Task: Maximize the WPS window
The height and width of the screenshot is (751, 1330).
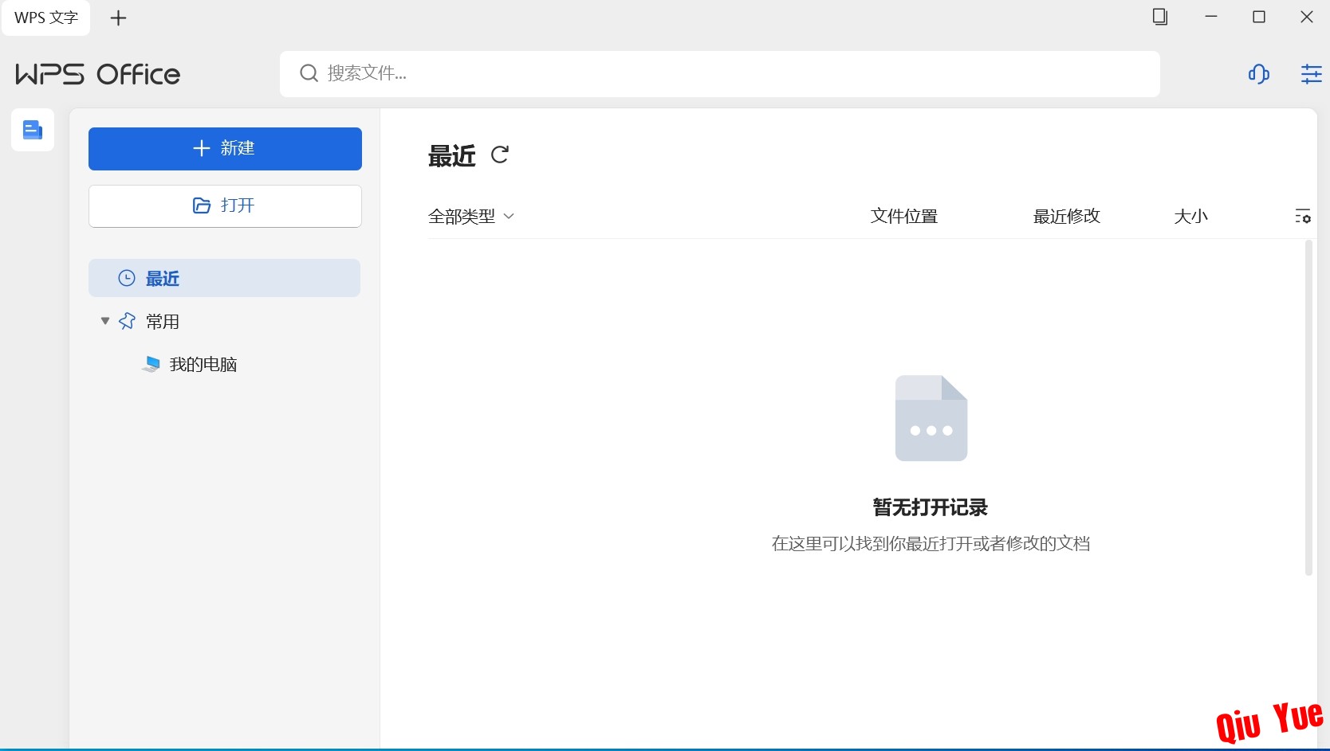Action: pyautogui.click(x=1259, y=17)
